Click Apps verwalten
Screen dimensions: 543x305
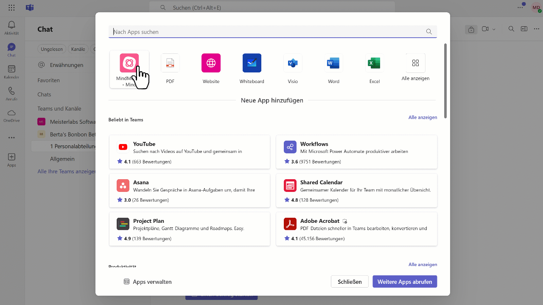(148, 282)
